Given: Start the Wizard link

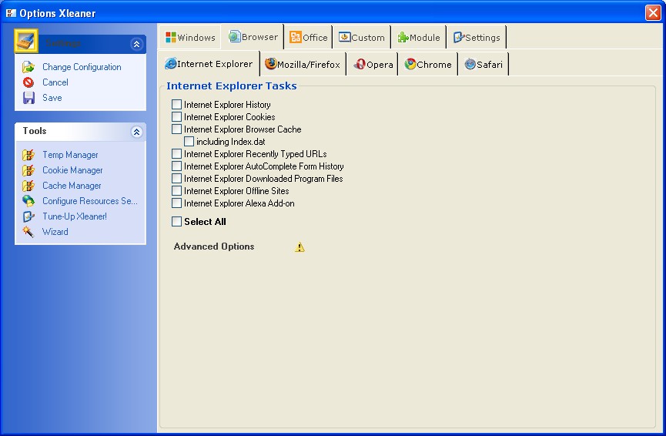Looking at the screenshot, I should (x=55, y=232).
